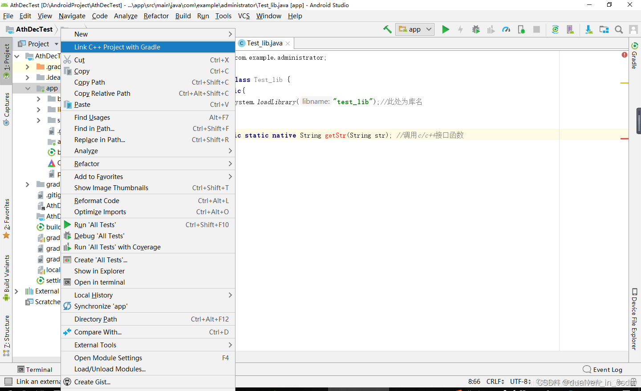Screen dimensions: 641x391
Task: Choose Find Usages from context menu
Action: [x=148, y=118]
